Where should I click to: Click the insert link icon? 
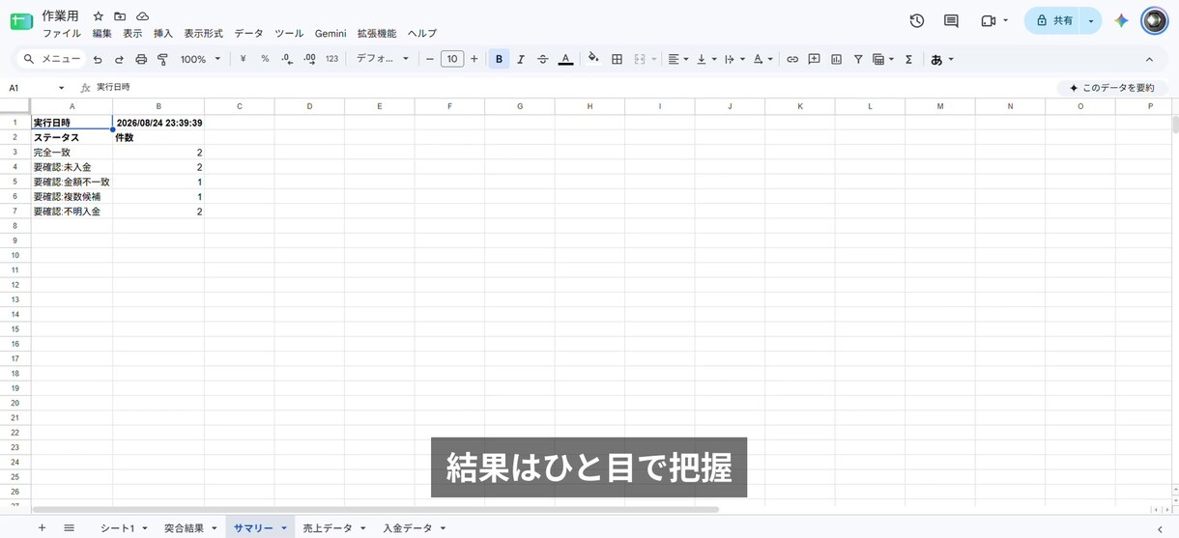click(792, 59)
